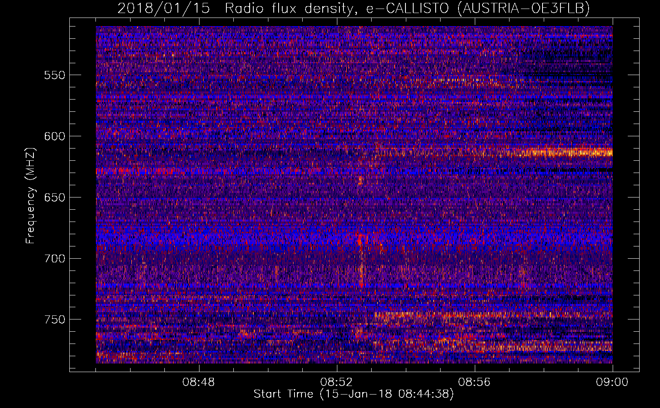Click the 08:52 time tick label
This screenshot has height=408, width=660.
(337, 382)
